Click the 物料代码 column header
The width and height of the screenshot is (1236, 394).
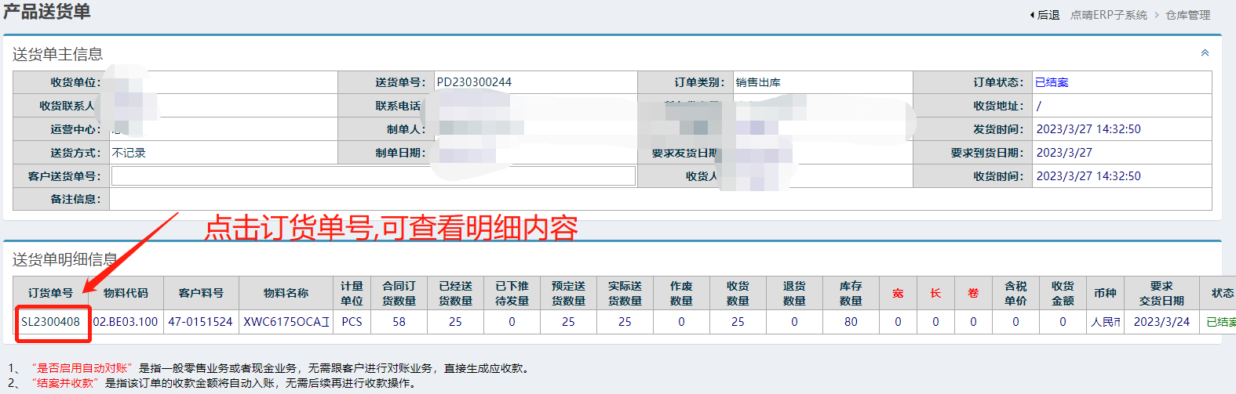pyautogui.click(x=126, y=293)
